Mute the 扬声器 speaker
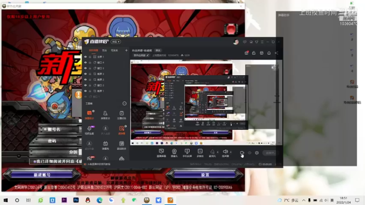The width and height of the screenshot is (365, 205). coord(225,153)
